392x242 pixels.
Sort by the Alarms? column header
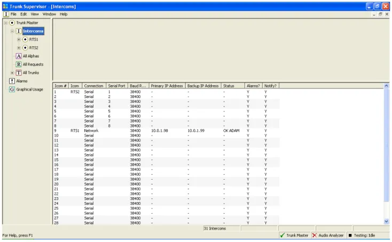point(253,86)
